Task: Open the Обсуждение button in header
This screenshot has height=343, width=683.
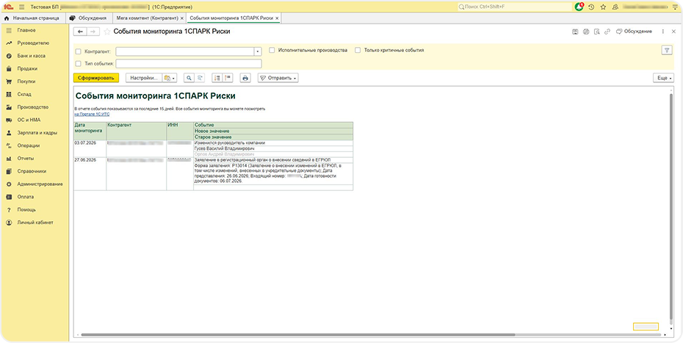Action: pos(634,32)
